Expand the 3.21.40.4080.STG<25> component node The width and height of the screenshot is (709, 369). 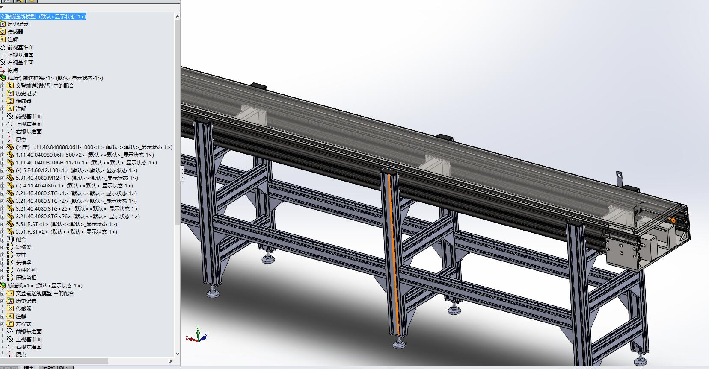3,209
